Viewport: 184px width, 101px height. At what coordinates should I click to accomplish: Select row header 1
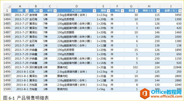pyautogui.click(x=7, y=11)
